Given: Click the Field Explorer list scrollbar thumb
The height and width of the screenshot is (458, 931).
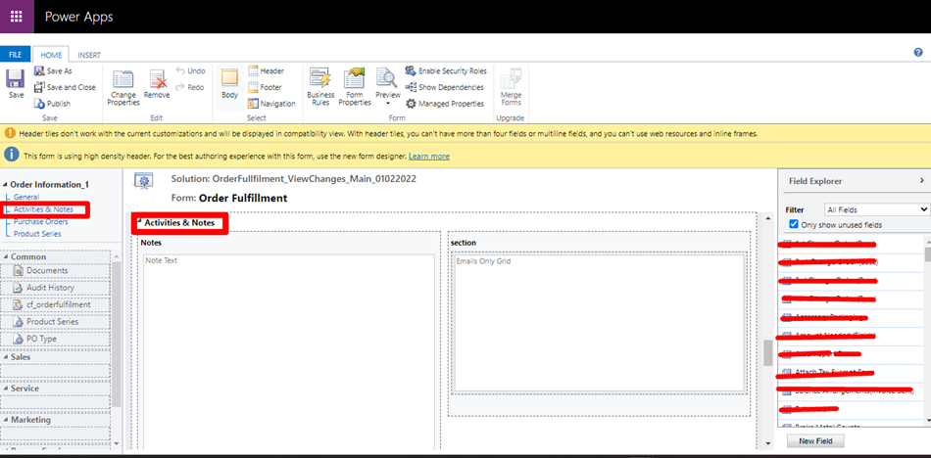Looking at the screenshot, I should tap(927, 253).
